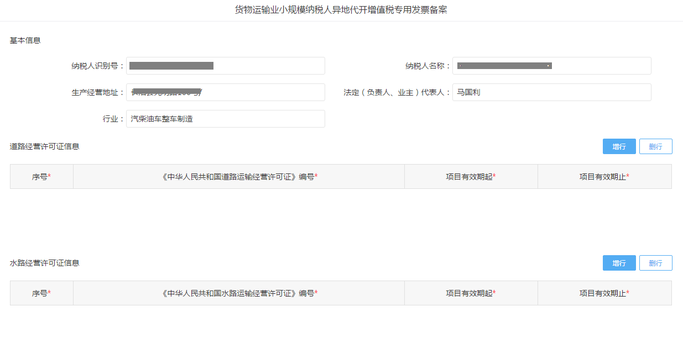
Task: Add a row with 增行 under 水路经营许可证信息
Action: pyautogui.click(x=619, y=263)
